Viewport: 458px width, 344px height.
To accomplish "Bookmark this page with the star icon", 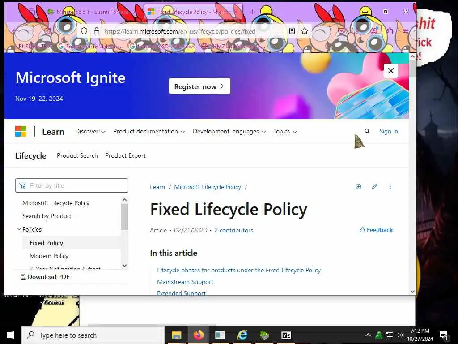I will (x=305, y=31).
